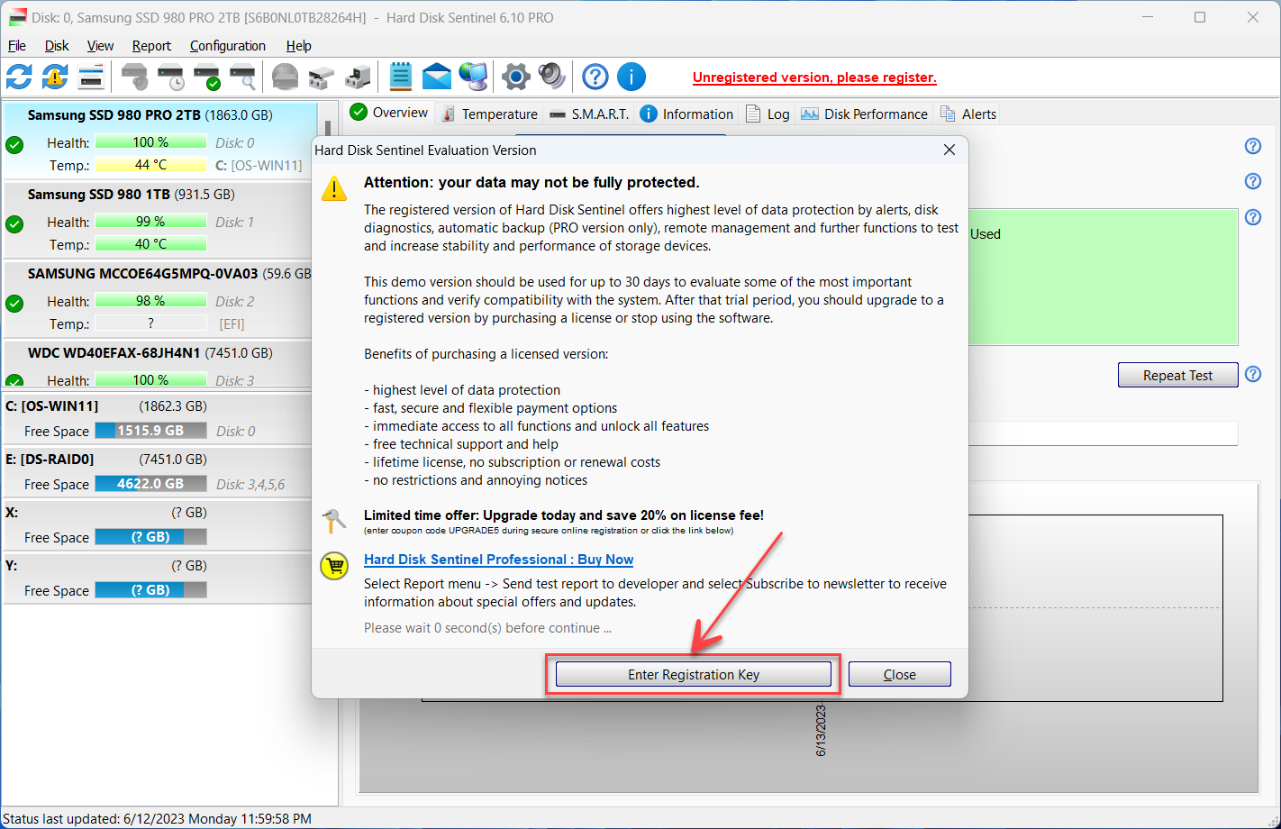Screen dimensions: 1281x829
Task: Click the help icon next to Repeat Test
Action: [1253, 374]
